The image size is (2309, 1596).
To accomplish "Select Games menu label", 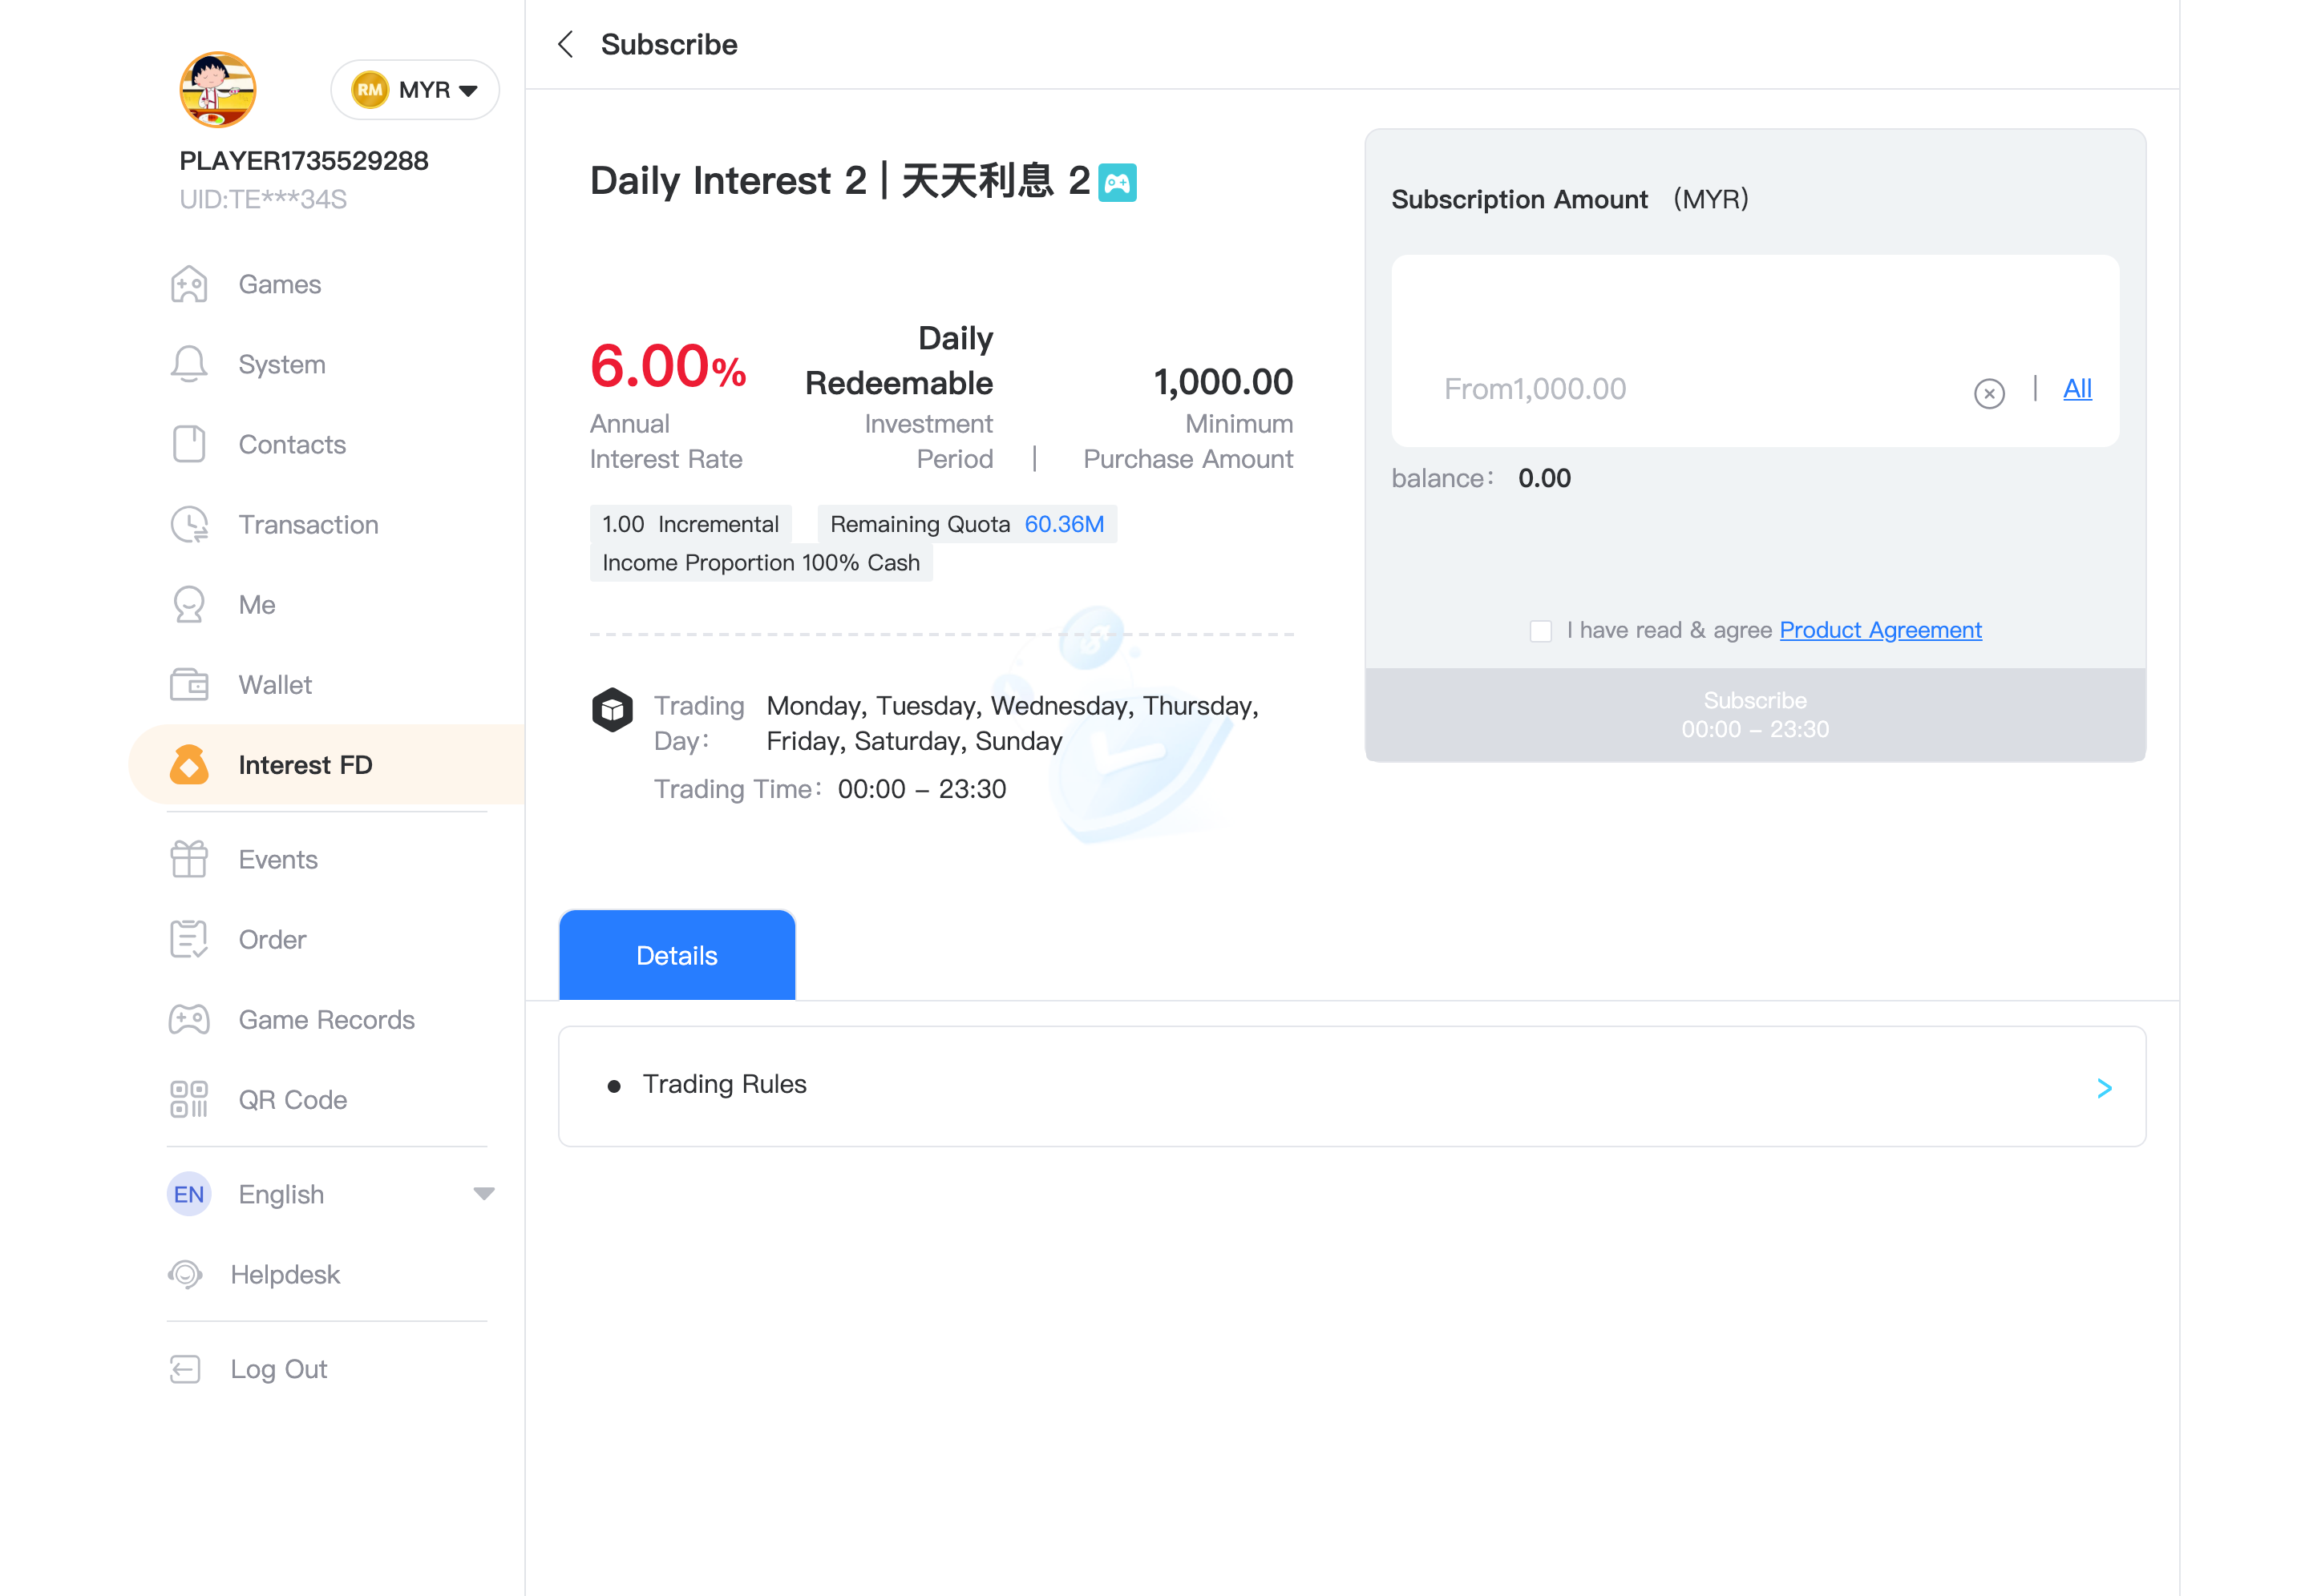I will point(280,284).
